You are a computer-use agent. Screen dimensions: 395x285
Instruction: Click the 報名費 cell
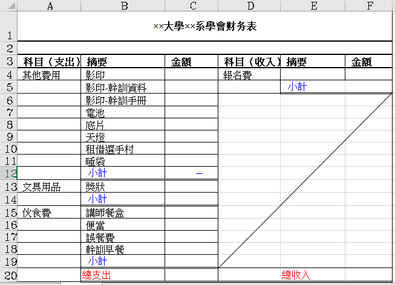pos(249,75)
